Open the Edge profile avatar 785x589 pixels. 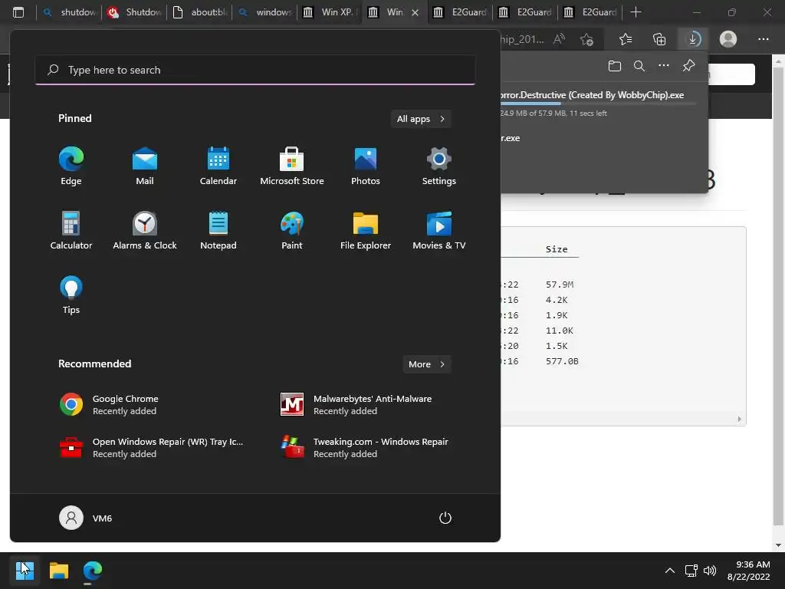pos(728,39)
